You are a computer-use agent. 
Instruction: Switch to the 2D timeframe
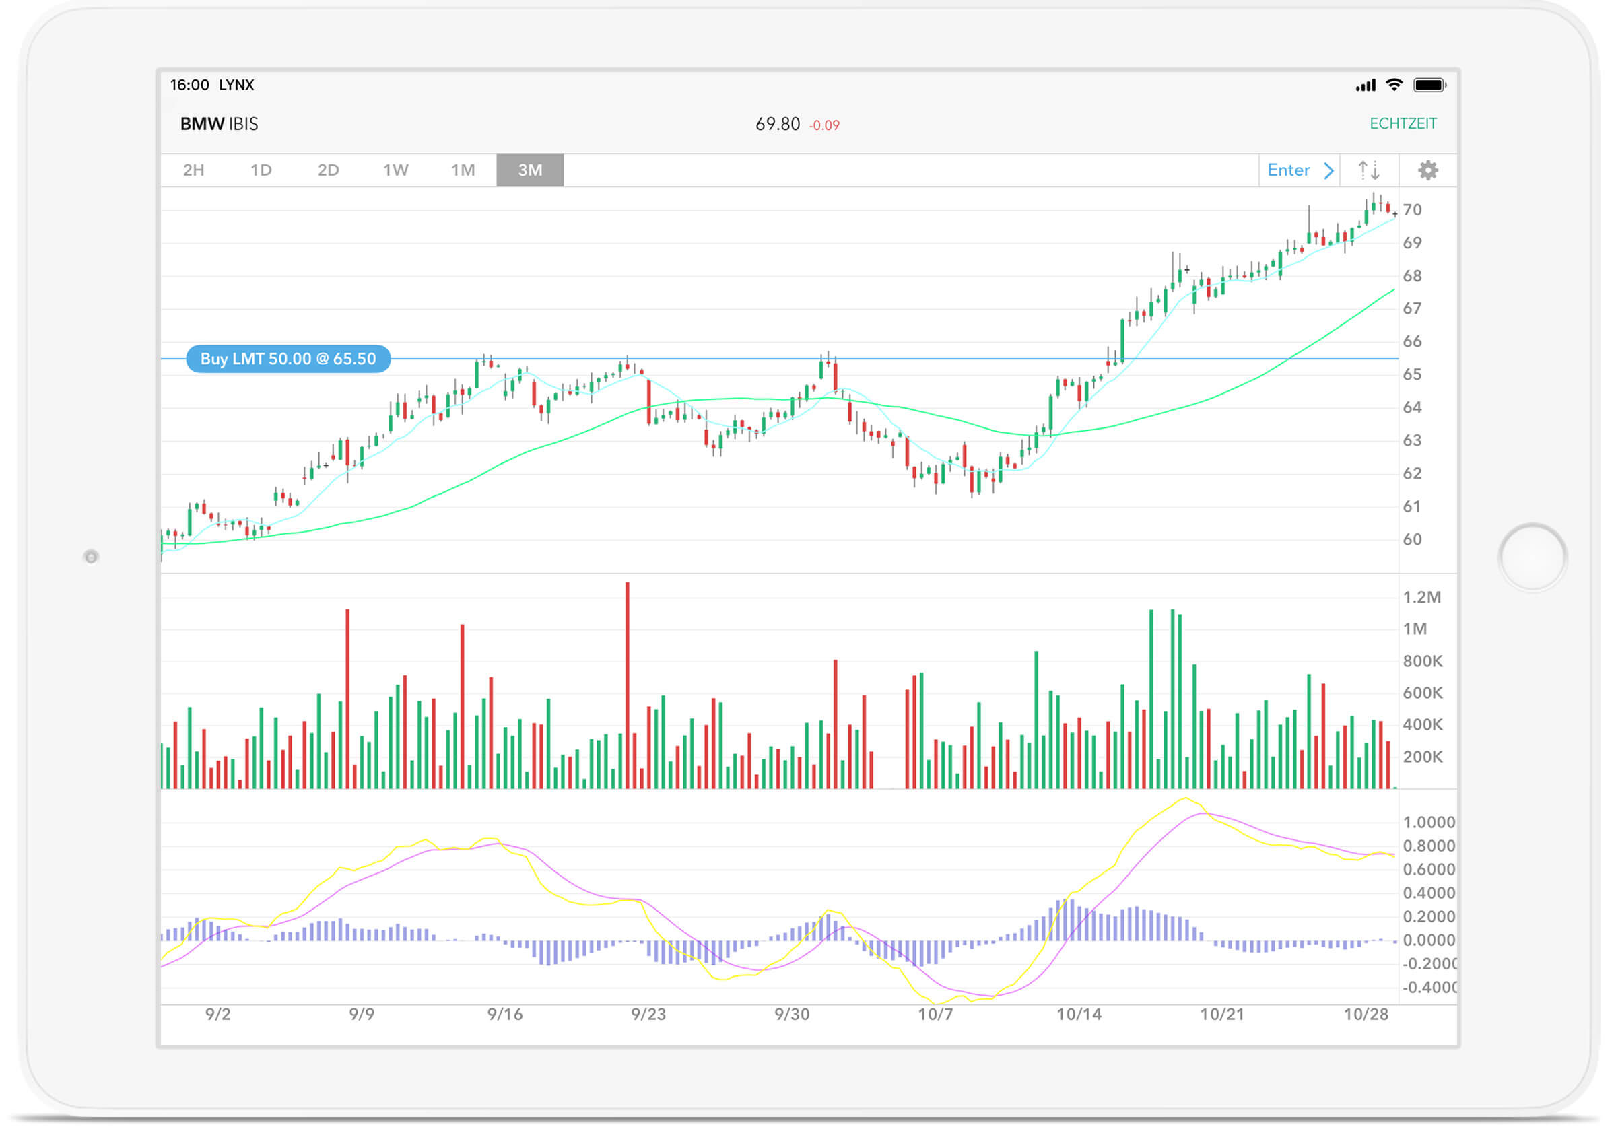(x=328, y=170)
